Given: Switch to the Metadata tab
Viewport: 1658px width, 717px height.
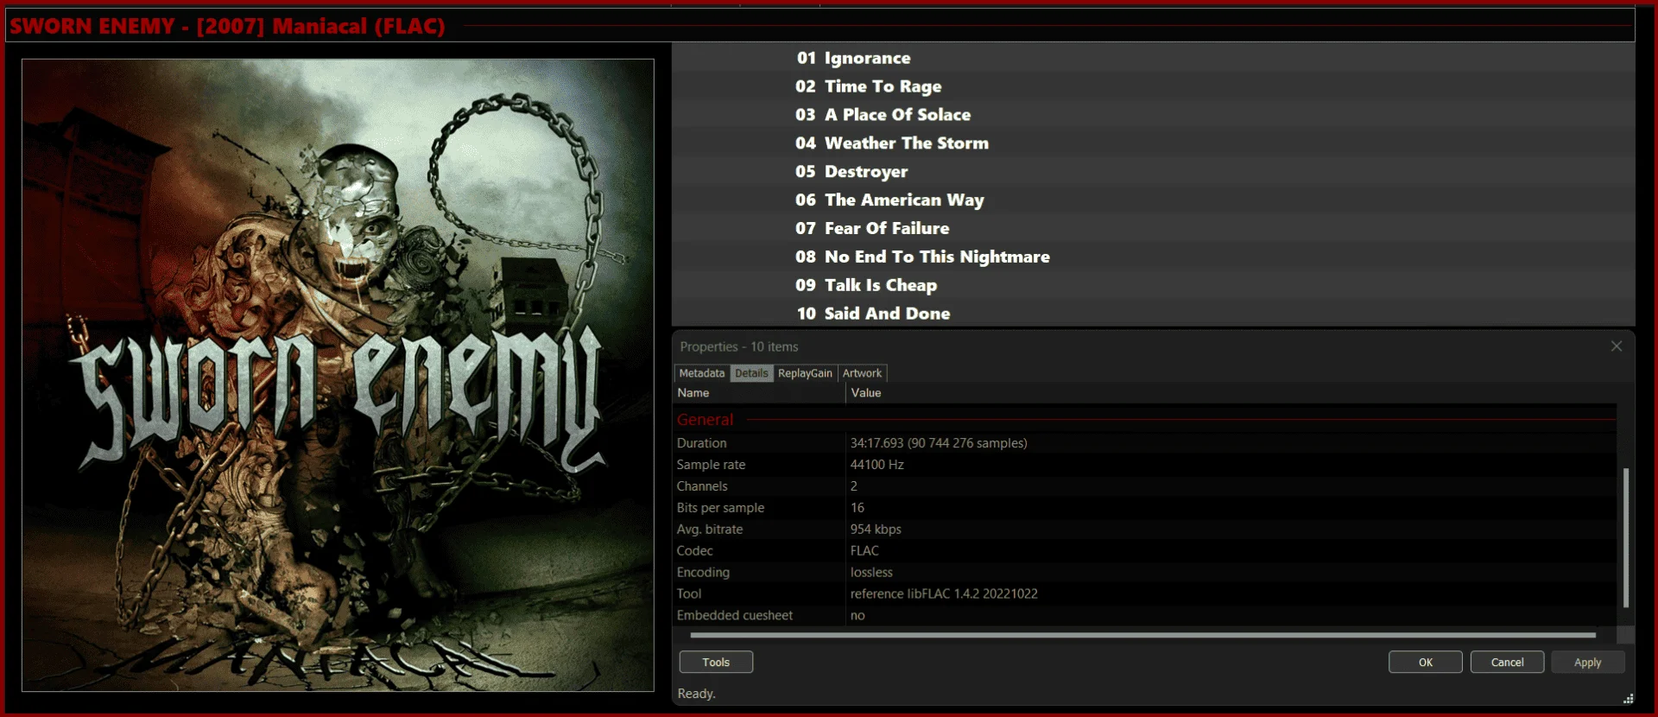Looking at the screenshot, I should tap(701, 373).
